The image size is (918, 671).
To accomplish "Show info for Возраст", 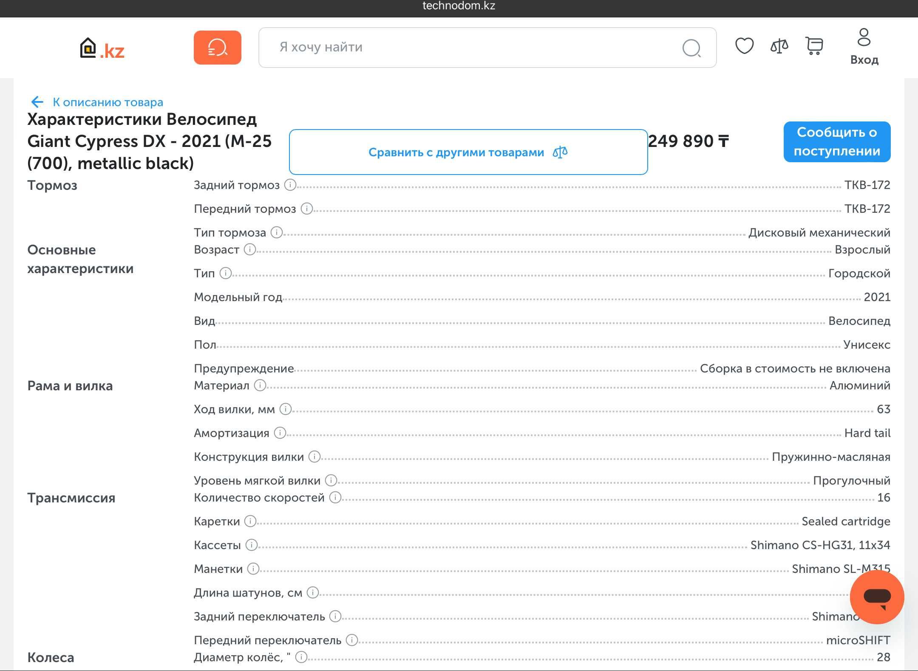I will [x=249, y=249].
